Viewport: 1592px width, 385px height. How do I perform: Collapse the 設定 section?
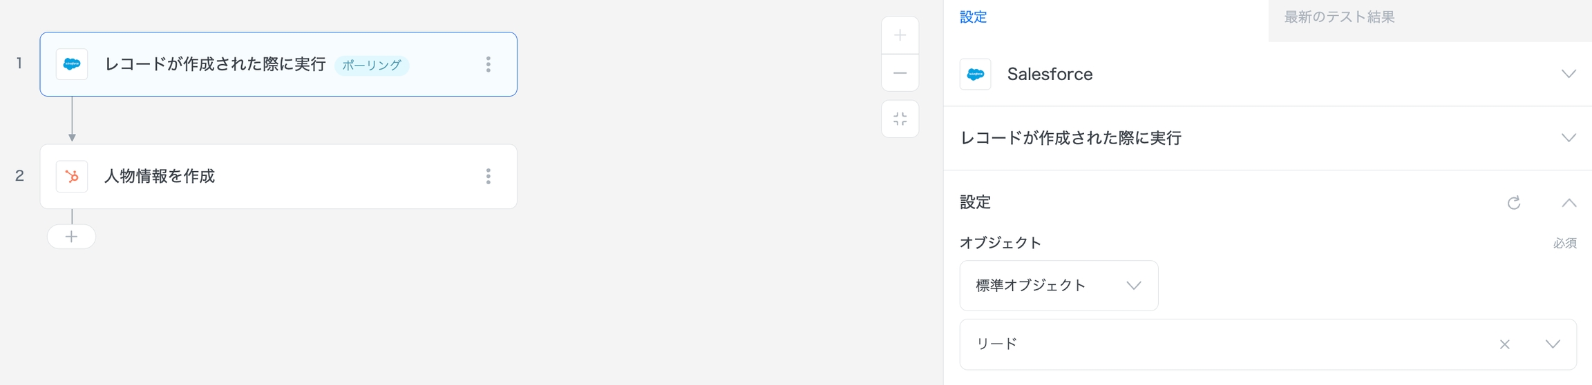[x=1569, y=203]
